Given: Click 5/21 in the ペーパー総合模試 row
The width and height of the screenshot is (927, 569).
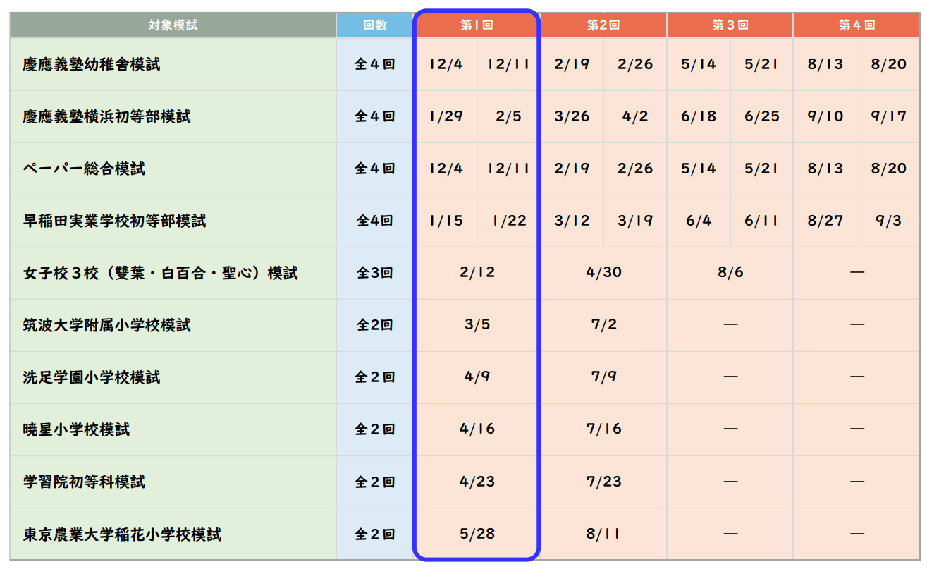Looking at the screenshot, I should pyautogui.click(x=762, y=169).
